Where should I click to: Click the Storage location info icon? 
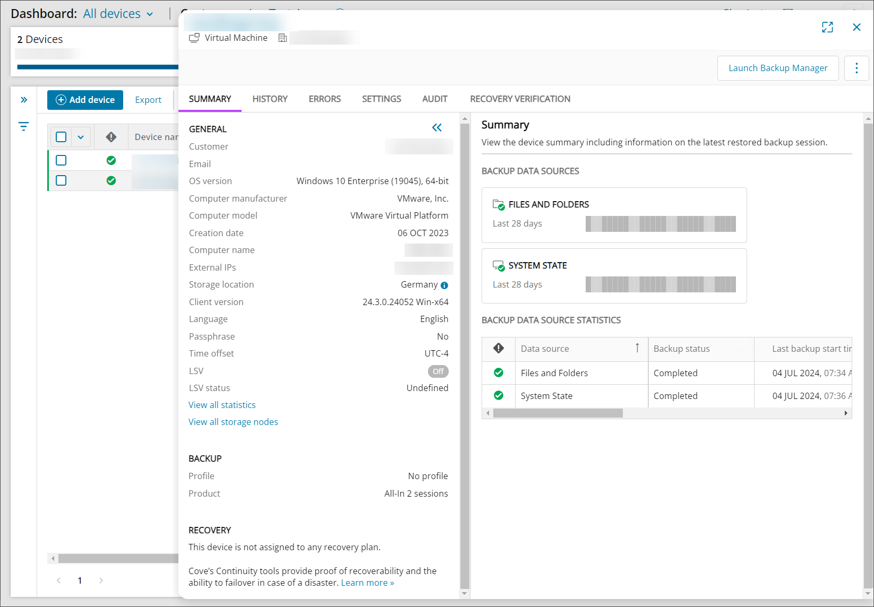click(444, 285)
